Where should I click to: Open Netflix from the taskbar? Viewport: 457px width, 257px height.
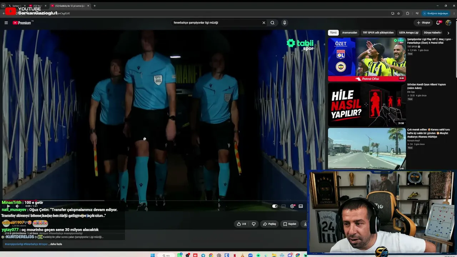tap(235, 255)
